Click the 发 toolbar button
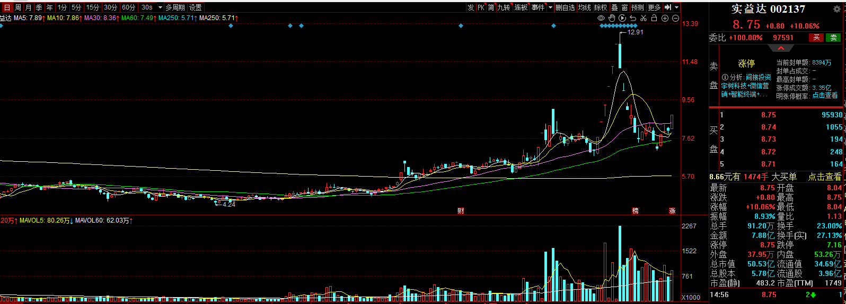846x304 pixels. click(x=471, y=7)
